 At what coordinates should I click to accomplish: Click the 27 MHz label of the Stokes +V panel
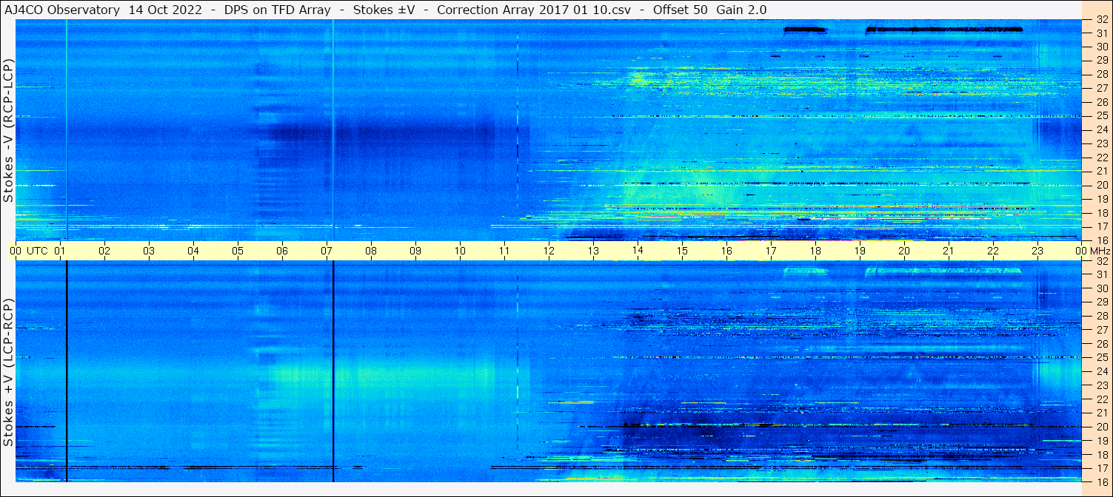click(x=1102, y=330)
